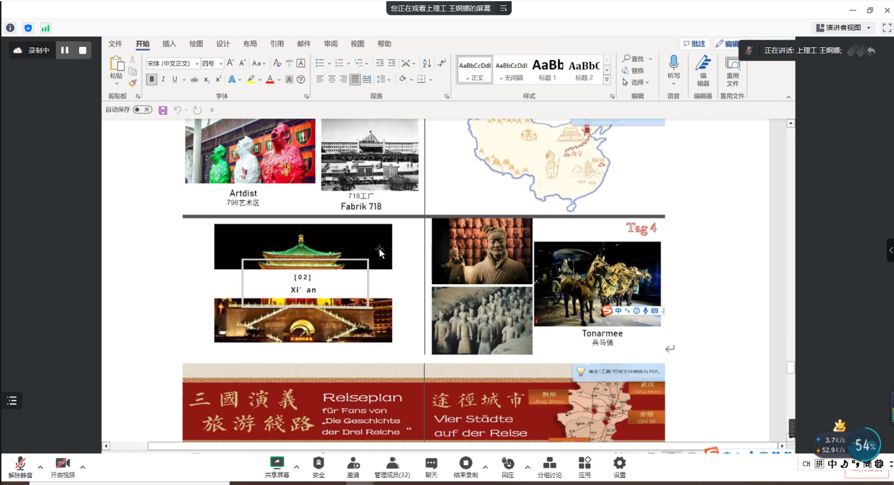This screenshot has width=894, height=485.
Task: Open the font size dropdown 四号
Action: (212, 64)
